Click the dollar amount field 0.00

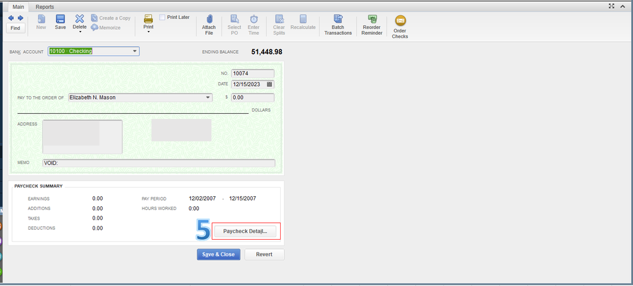click(253, 97)
